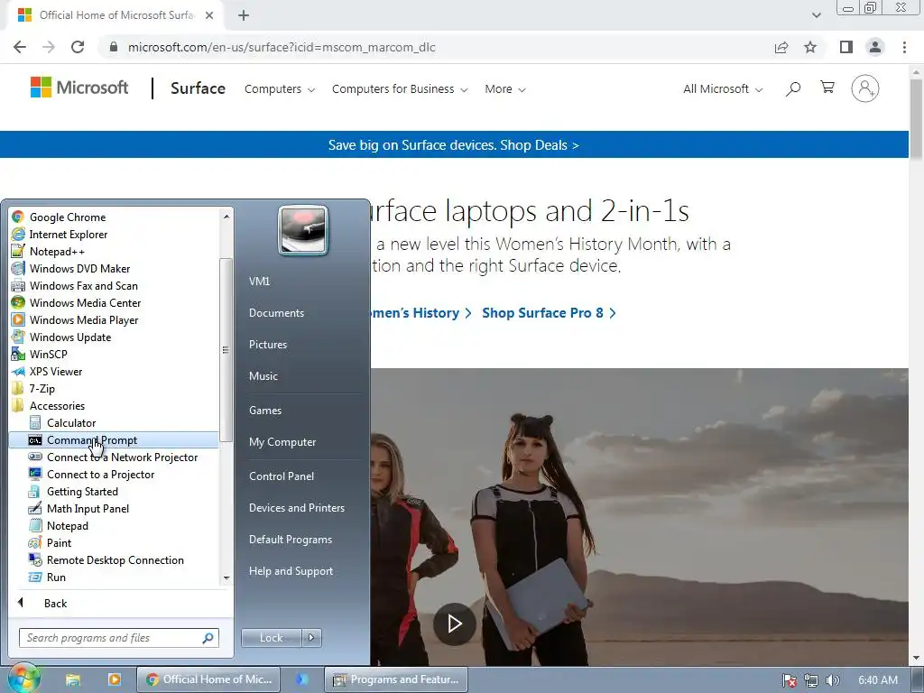Launch Command Prompt
Screen dimensions: 924x693
(x=114, y=439)
